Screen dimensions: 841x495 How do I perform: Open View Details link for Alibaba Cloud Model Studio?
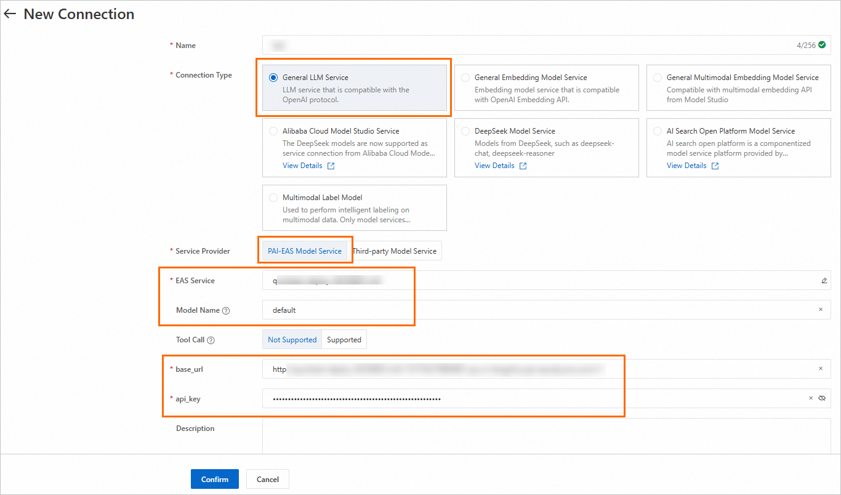coord(302,166)
